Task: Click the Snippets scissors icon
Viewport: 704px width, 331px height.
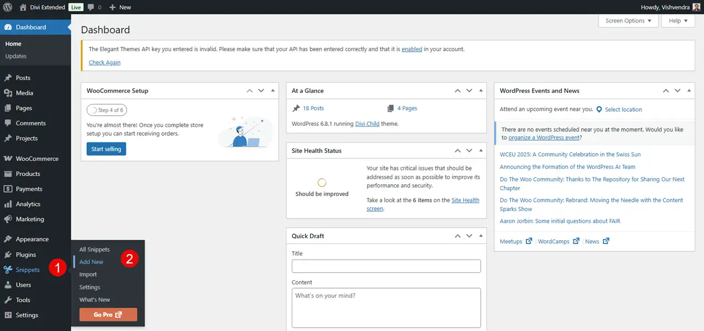Action: (x=8, y=269)
